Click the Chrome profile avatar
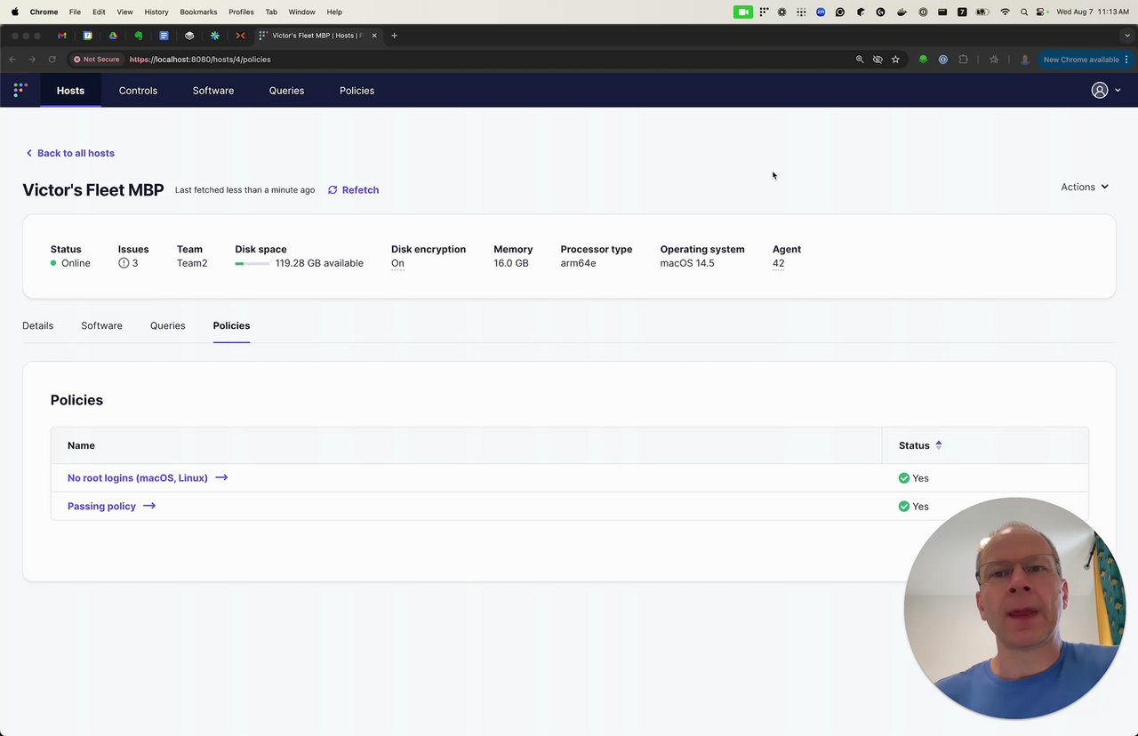 [x=1025, y=60]
